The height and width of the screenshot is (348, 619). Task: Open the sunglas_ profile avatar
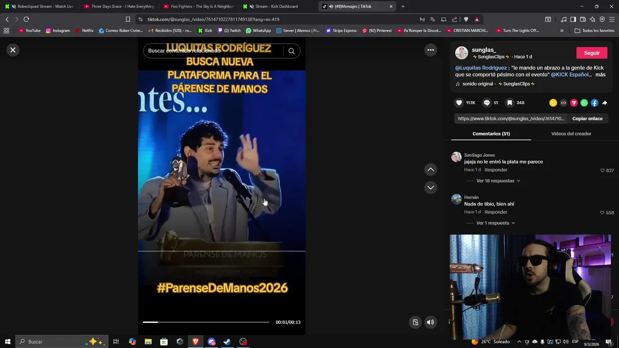(x=461, y=53)
